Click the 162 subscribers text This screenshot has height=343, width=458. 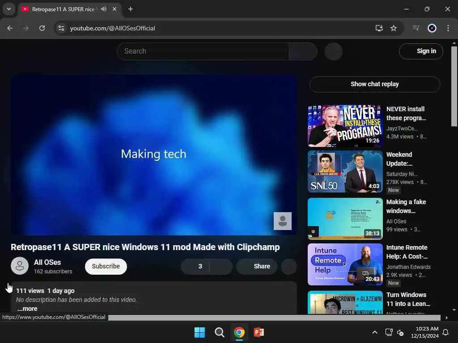point(53,271)
